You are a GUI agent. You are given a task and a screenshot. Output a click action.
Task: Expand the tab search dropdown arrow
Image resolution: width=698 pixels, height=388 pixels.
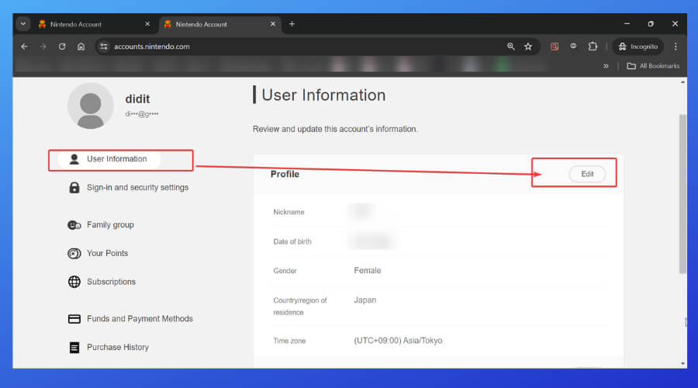pyautogui.click(x=23, y=24)
